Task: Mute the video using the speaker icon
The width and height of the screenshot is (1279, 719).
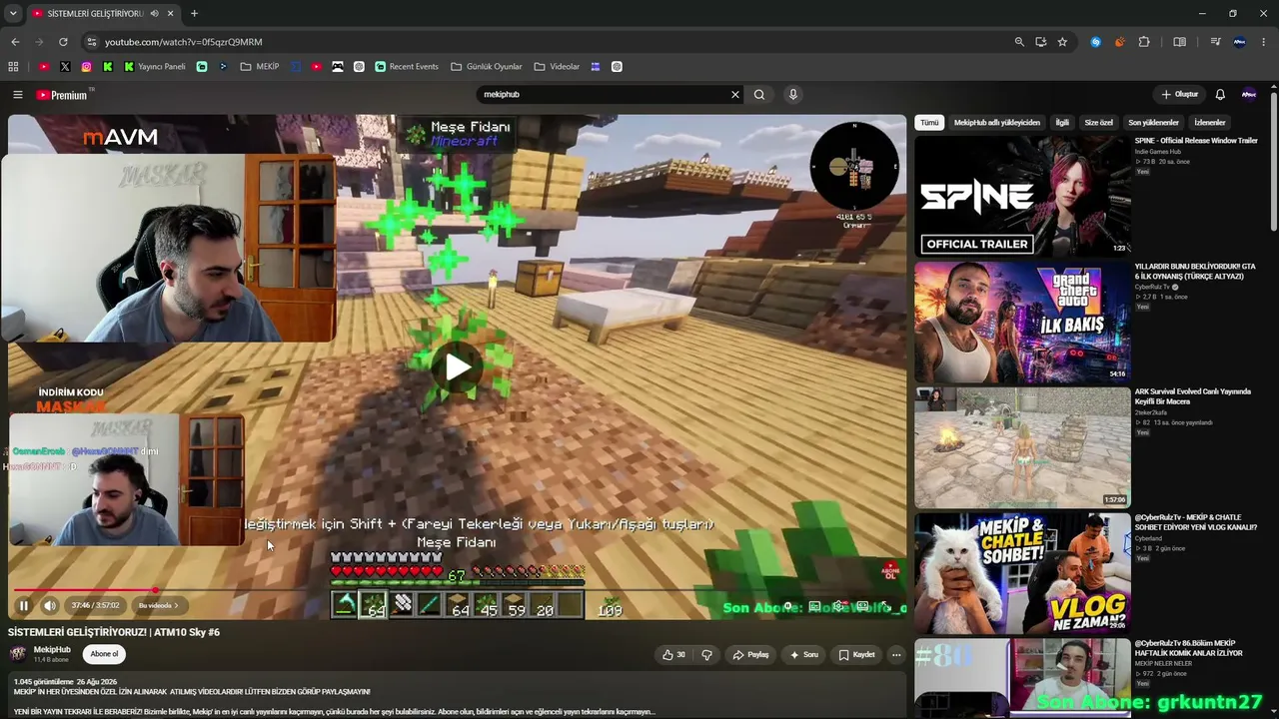Action: [x=50, y=605]
